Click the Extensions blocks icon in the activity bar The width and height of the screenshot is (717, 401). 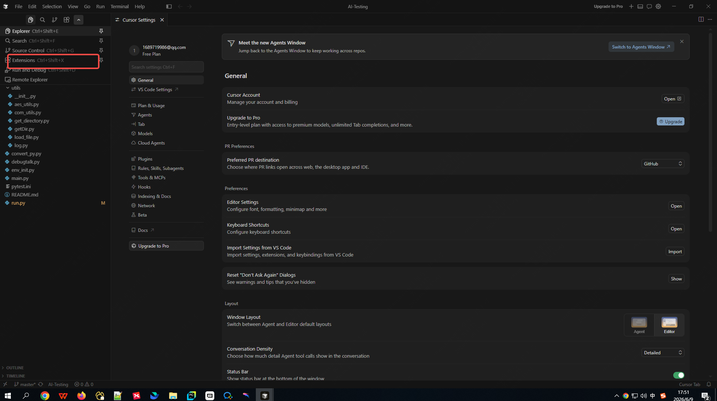[67, 20]
